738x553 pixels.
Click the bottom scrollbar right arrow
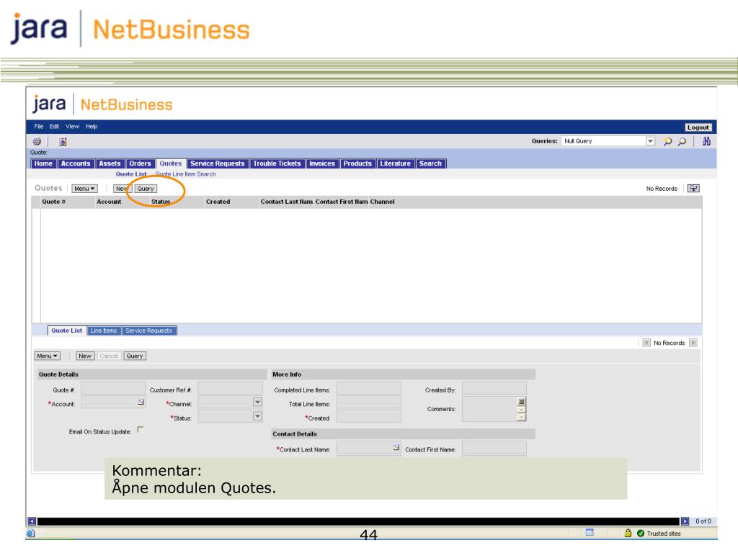[685, 521]
